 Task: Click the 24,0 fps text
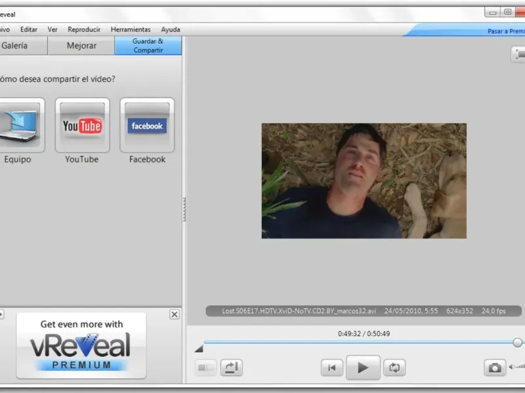pyautogui.click(x=493, y=310)
